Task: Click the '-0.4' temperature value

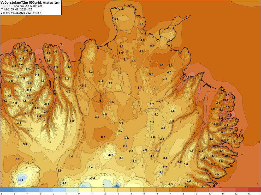Action: coord(92,178)
